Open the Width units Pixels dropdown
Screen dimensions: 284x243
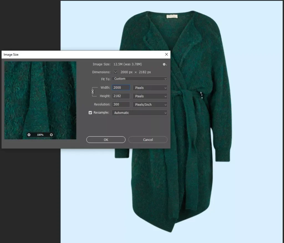[150, 88]
